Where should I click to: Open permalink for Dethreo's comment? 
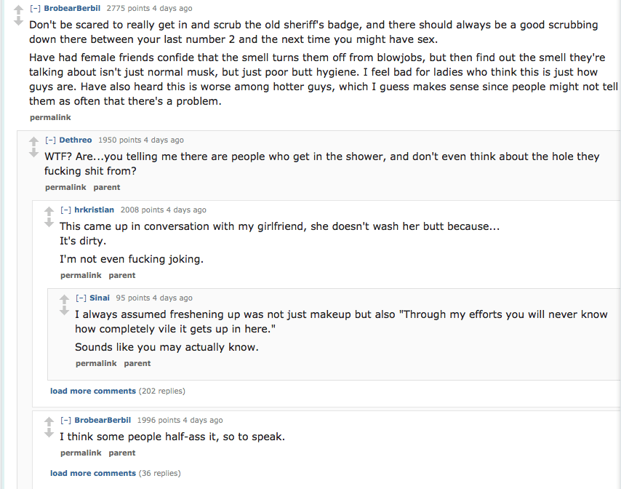click(x=65, y=187)
